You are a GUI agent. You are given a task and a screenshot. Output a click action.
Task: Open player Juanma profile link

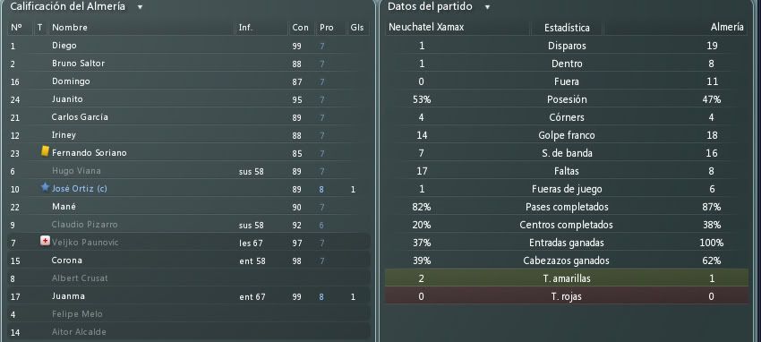pyautogui.click(x=68, y=296)
